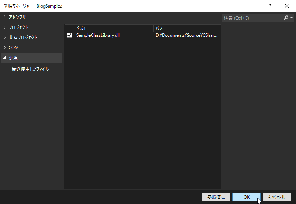Select the アセンブリ category
The width and height of the screenshot is (296, 204).
point(17,17)
